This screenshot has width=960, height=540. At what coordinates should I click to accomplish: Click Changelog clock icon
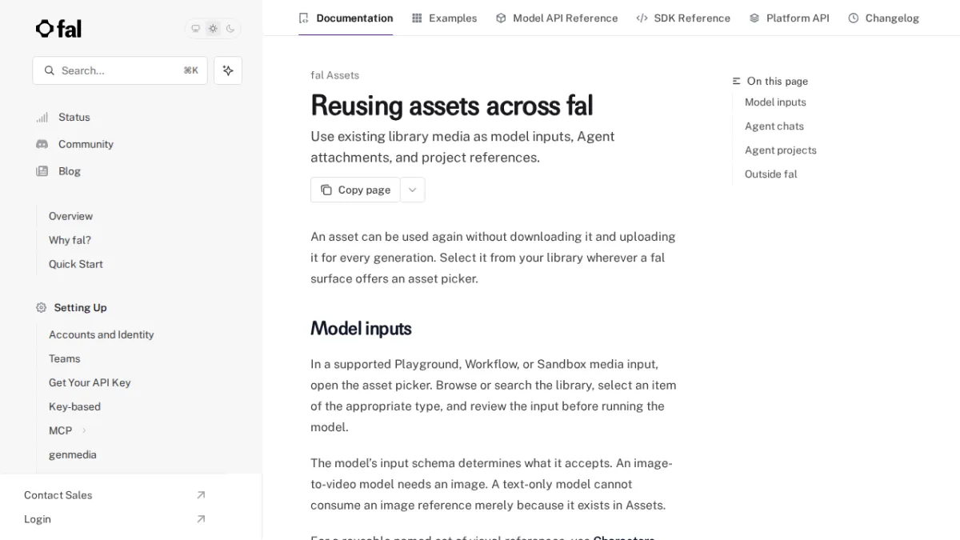854,18
